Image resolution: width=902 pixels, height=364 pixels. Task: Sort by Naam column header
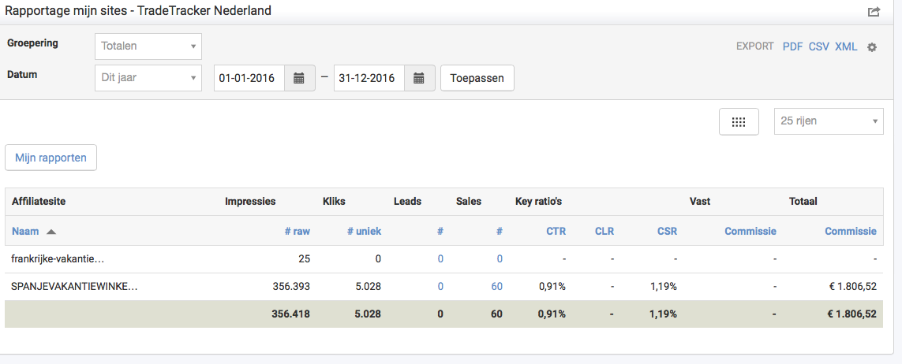[x=25, y=232]
